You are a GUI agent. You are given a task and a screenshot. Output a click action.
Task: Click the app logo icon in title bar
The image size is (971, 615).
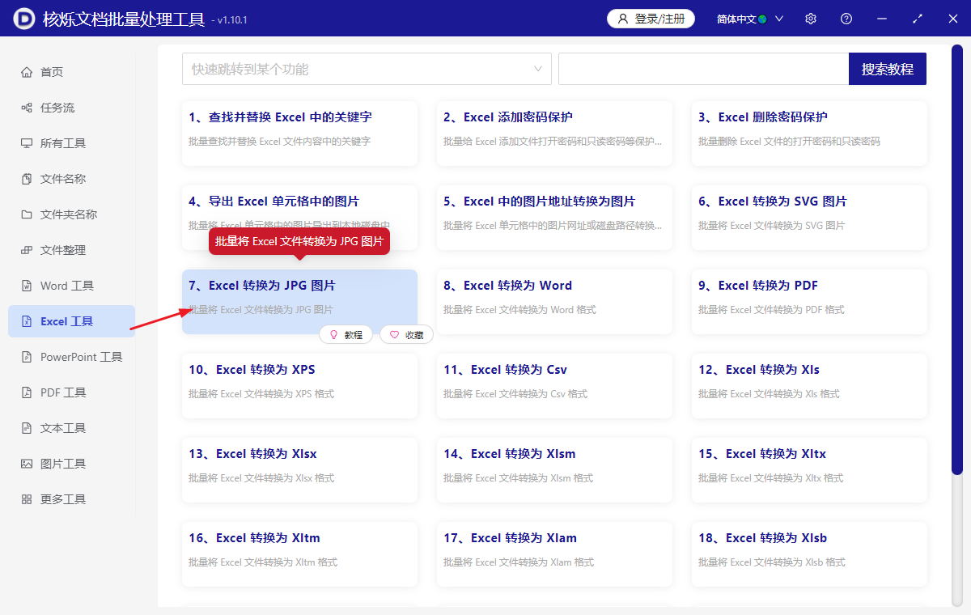pos(25,18)
